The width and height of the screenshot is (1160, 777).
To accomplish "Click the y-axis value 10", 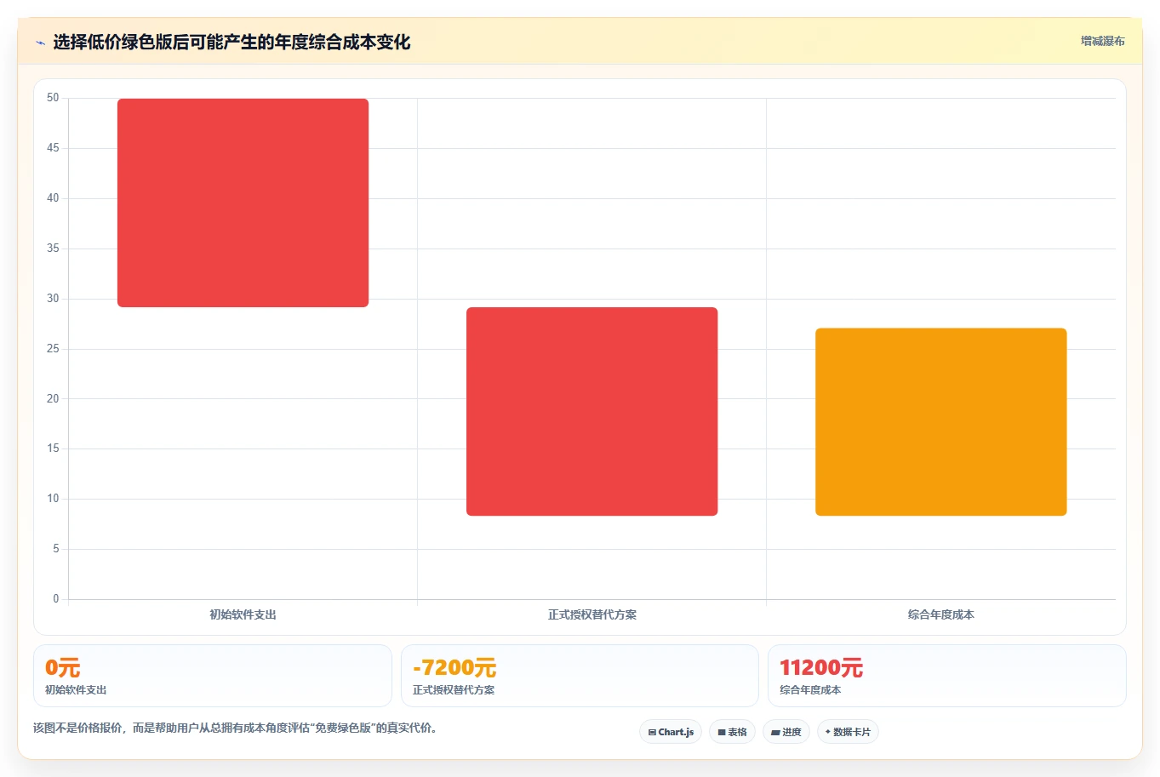I will point(53,499).
